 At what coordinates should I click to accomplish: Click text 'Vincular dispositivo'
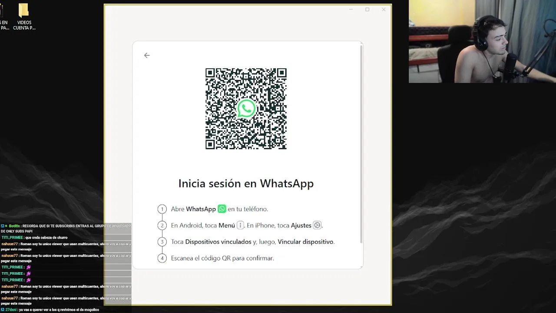pyautogui.click(x=306, y=242)
